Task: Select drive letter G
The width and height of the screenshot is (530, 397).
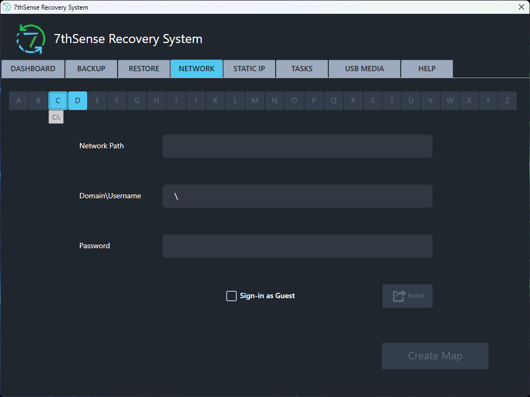Action: 137,100
